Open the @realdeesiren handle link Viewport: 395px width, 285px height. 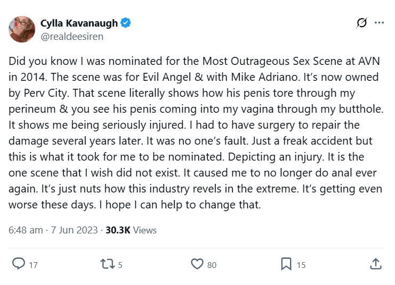(71, 36)
